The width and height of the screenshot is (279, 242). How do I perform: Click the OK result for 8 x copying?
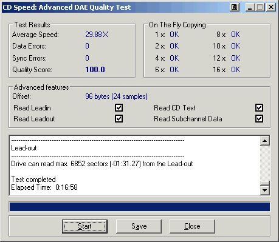pos(236,35)
